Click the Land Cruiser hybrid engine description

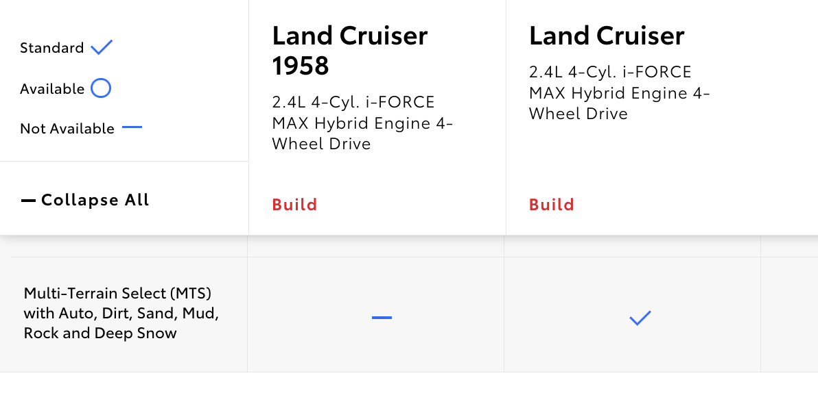[619, 92]
